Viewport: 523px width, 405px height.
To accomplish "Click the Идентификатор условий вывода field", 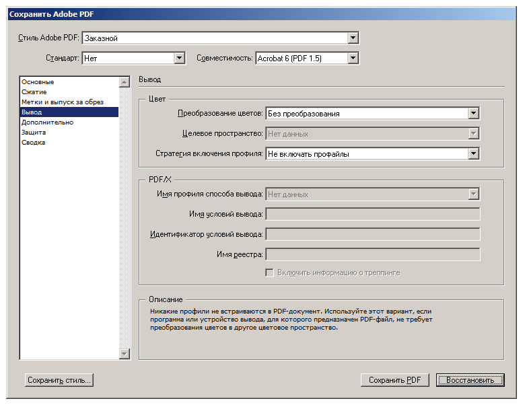I will point(373,234).
